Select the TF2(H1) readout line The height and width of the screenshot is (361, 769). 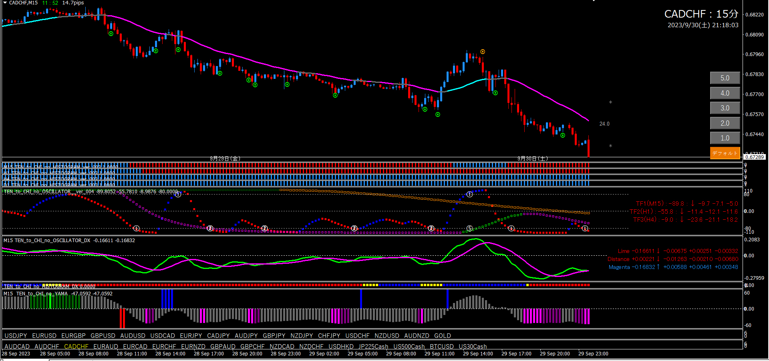pyautogui.click(x=684, y=212)
